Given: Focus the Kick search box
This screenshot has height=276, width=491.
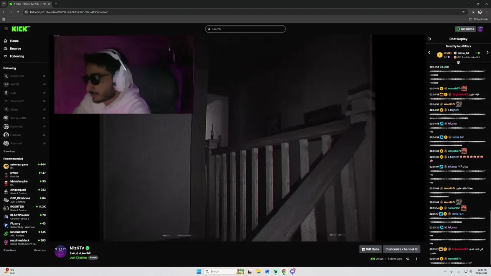Looking at the screenshot, I should coord(245,29).
